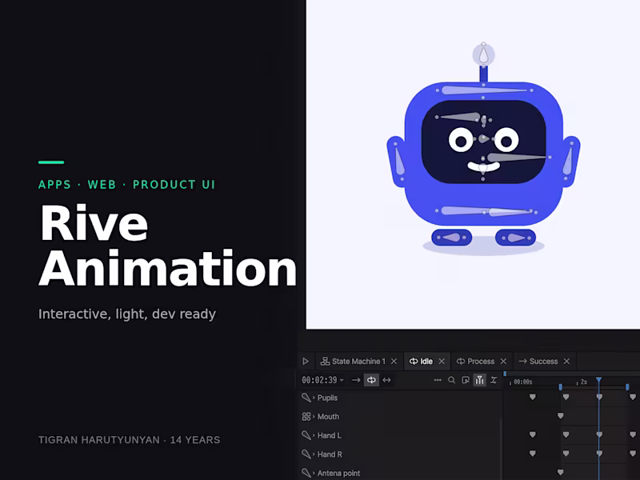Set playback mode to ping-pong

coord(386,380)
